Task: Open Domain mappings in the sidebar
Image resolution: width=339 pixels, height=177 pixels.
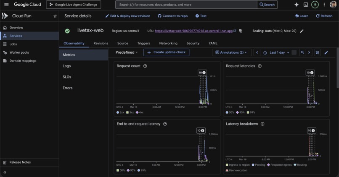Action: click(29, 60)
